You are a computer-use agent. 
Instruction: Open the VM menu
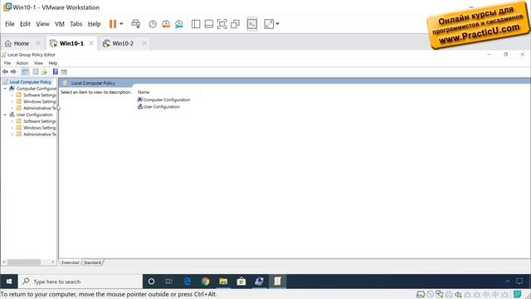pyautogui.click(x=60, y=24)
